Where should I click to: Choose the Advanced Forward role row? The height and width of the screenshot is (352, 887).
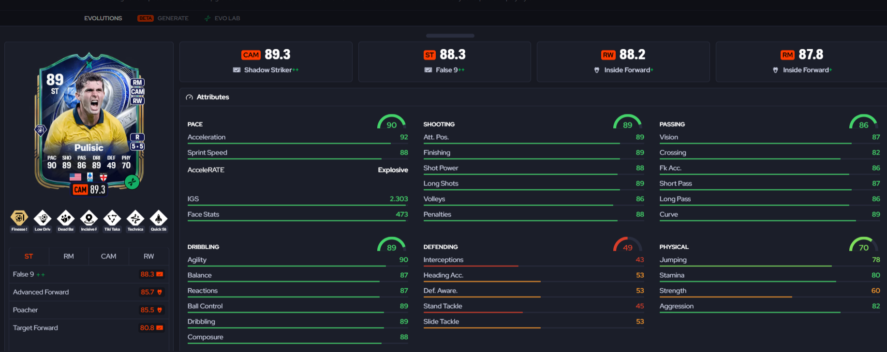pos(89,292)
